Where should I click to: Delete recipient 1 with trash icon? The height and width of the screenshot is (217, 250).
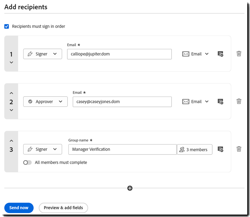click(239, 54)
